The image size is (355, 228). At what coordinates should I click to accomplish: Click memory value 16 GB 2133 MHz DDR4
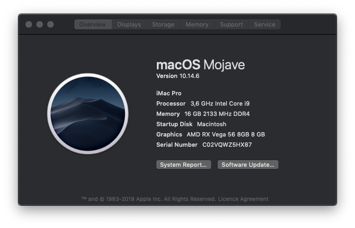(217, 114)
